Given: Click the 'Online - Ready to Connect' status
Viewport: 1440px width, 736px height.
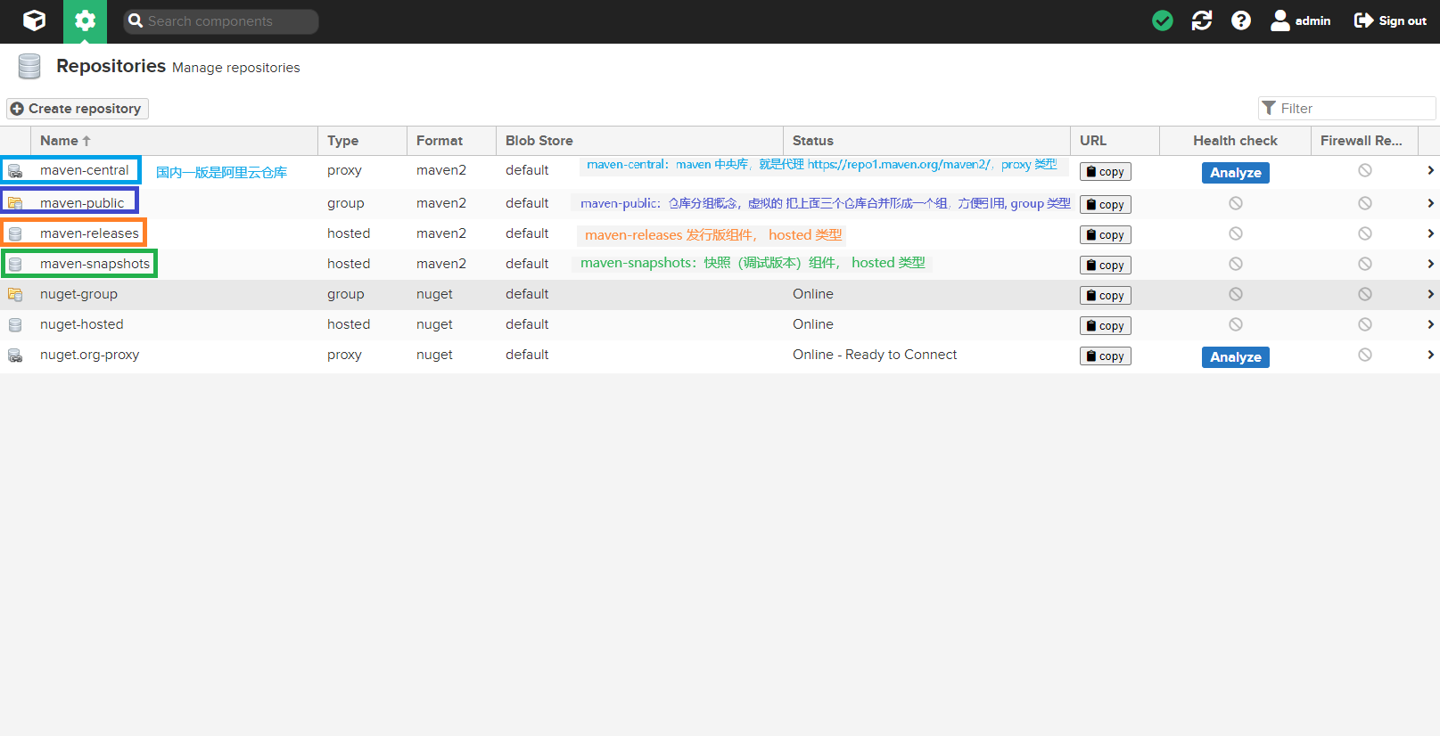Looking at the screenshot, I should 875,355.
